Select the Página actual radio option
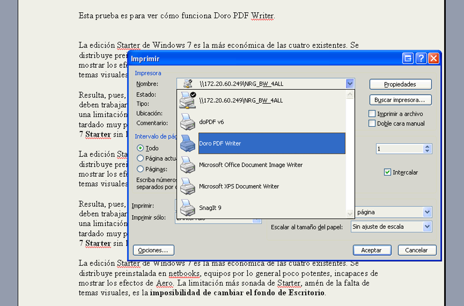This screenshot has height=306, width=464. coord(140,158)
